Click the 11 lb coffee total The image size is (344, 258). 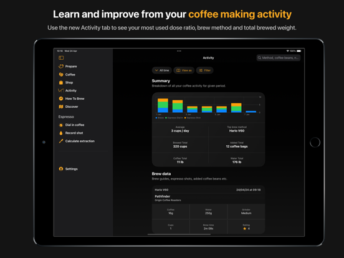click(180, 162)
